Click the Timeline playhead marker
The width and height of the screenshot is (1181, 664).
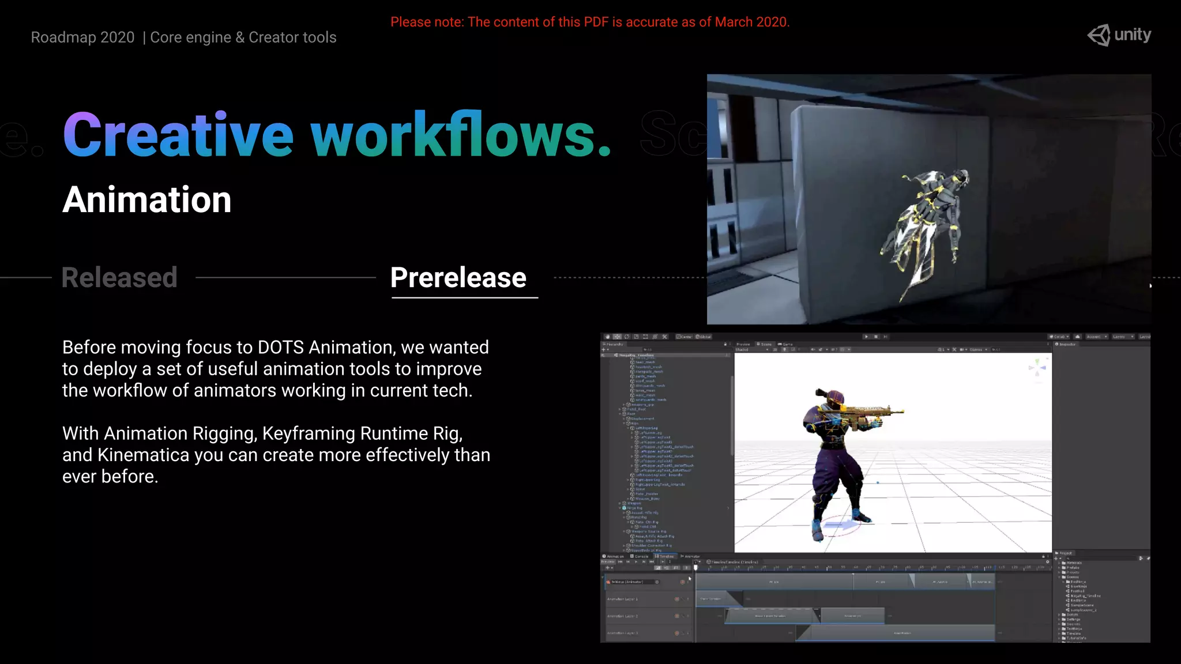pyautogui.click(x=695, y=568)
